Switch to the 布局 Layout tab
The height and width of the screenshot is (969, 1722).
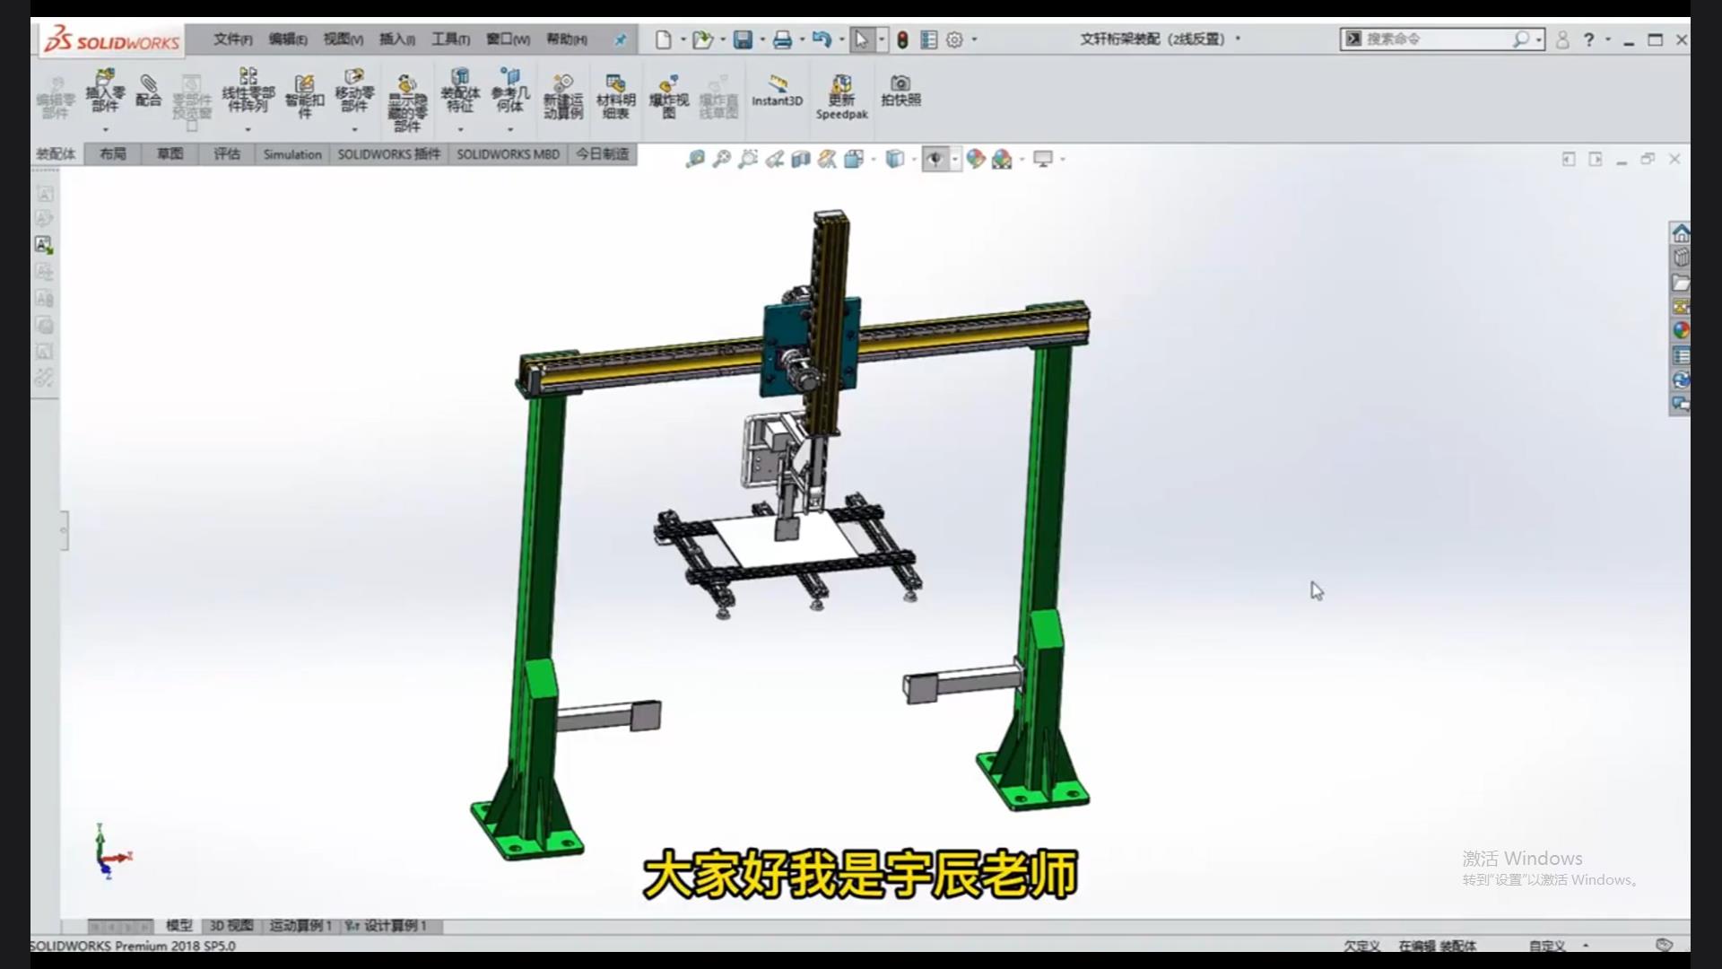113,154
